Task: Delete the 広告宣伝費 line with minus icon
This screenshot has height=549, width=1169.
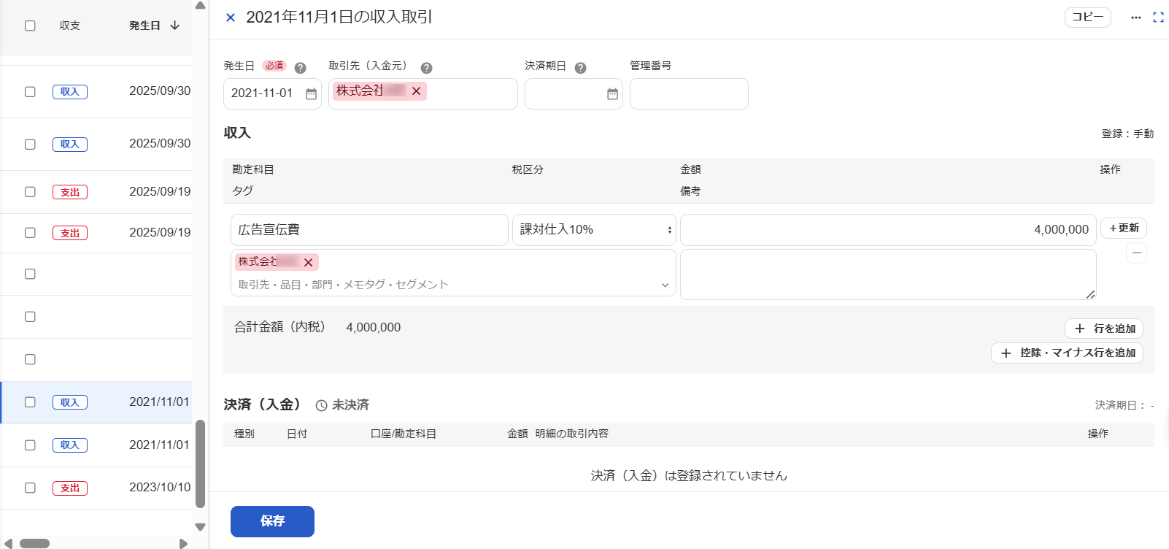Action: click(x=1136, y=253)
